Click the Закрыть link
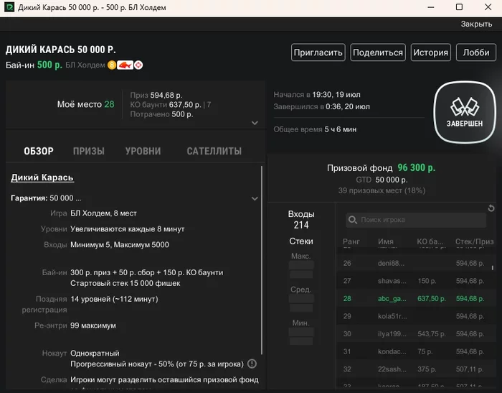The image size is (502, 393). pyautogui.click(x=476, y=24)
